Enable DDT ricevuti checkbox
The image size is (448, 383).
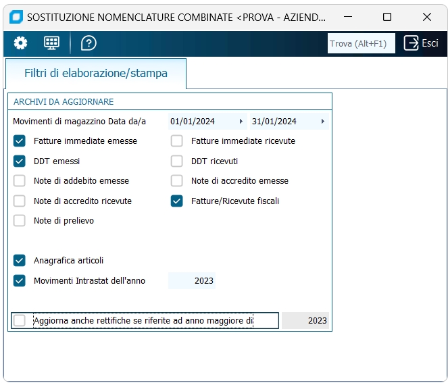[x=176, y=161]
